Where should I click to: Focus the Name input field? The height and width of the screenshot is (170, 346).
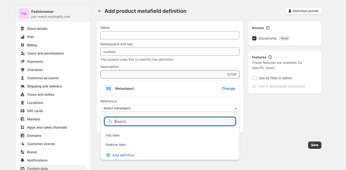pyautogui.click(x=170, y=35)
